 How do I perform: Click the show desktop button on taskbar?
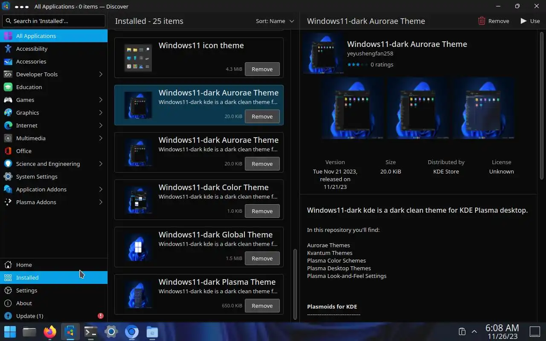coord(535,332)
